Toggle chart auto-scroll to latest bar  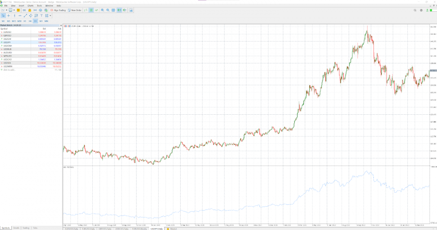(119, 10)
